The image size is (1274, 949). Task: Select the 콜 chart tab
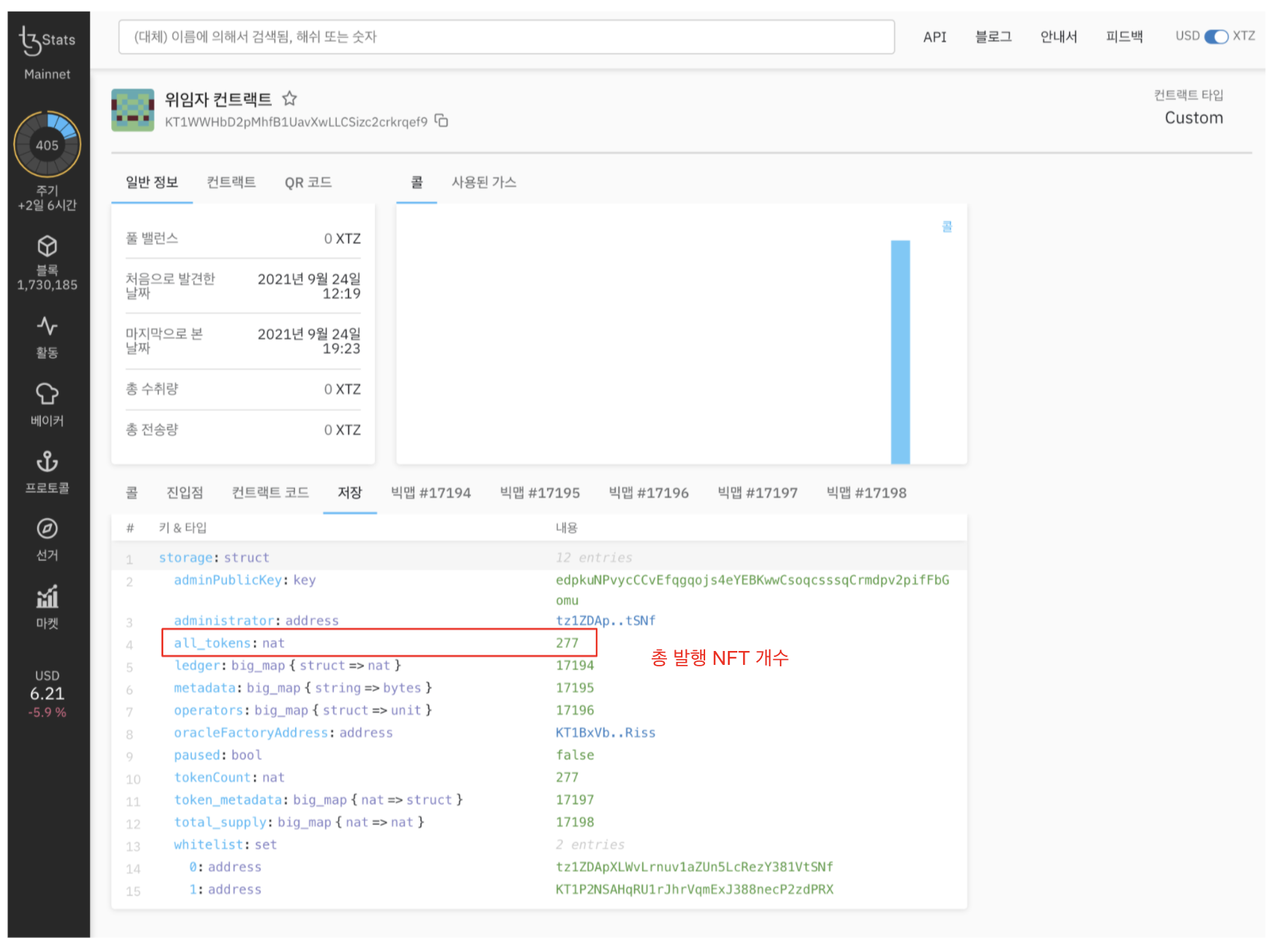417,182
